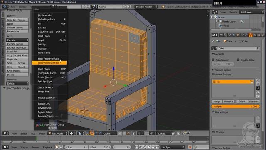Image resolution: width=266 pixels, height=150 pixels.
Task: Click the Scene icon in the outliner
Action: [x=216, y=17]
